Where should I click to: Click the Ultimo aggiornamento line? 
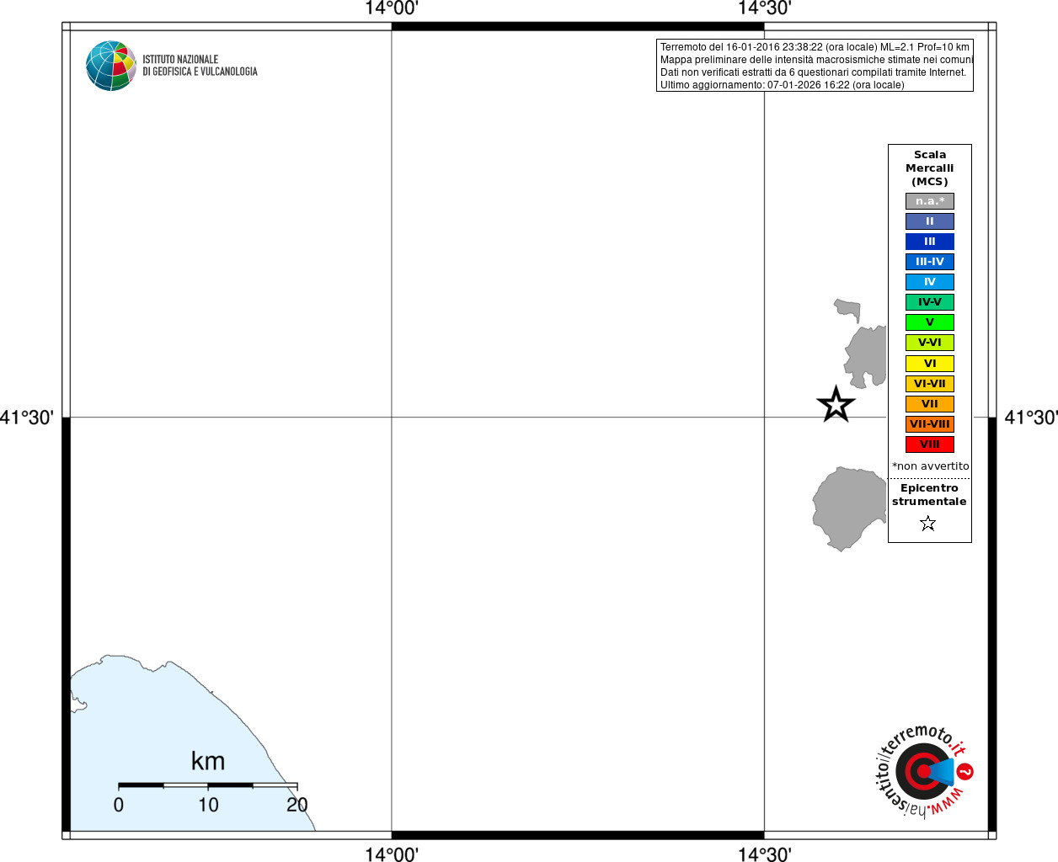point(782,85)
